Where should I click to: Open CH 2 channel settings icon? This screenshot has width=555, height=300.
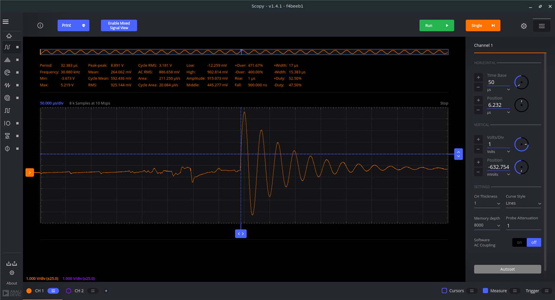click(93, 291)
